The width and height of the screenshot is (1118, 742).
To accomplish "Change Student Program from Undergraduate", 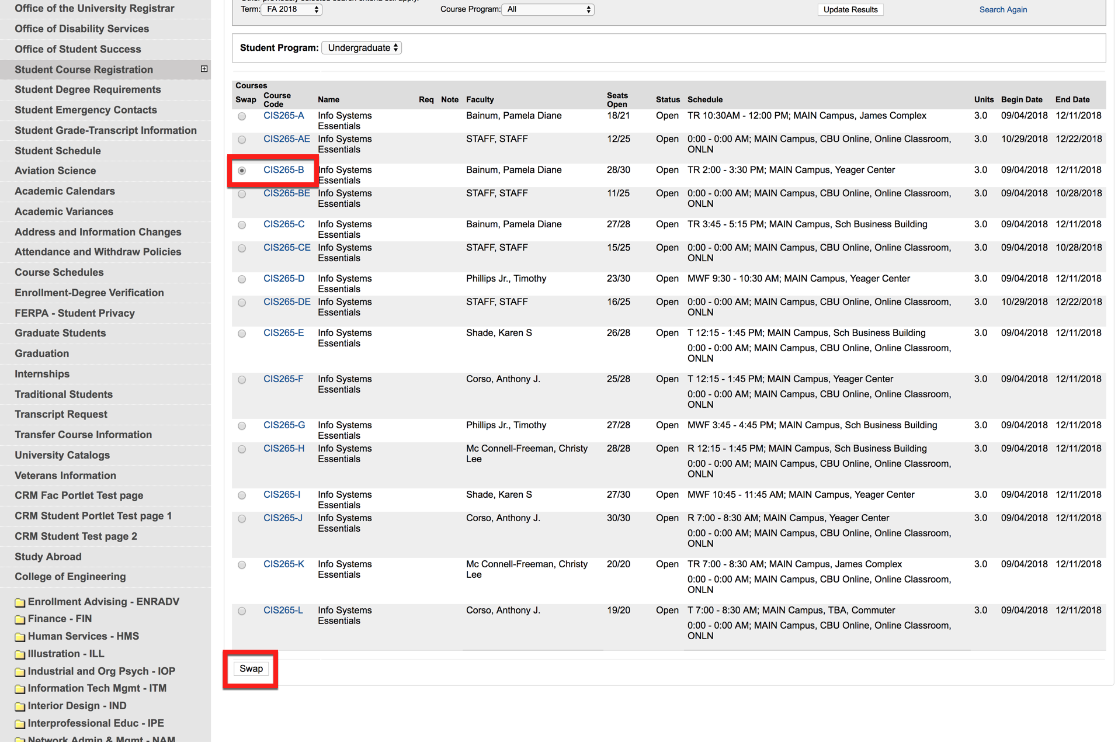I will pos(362,48).
